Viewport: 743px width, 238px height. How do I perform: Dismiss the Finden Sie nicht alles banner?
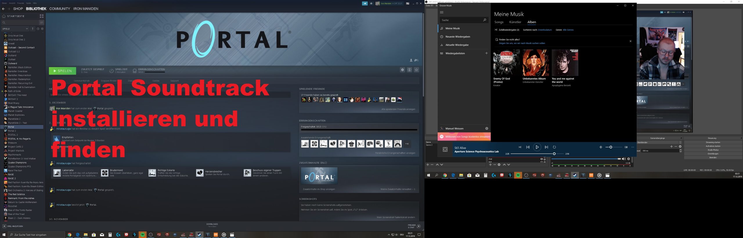(630, 41)
